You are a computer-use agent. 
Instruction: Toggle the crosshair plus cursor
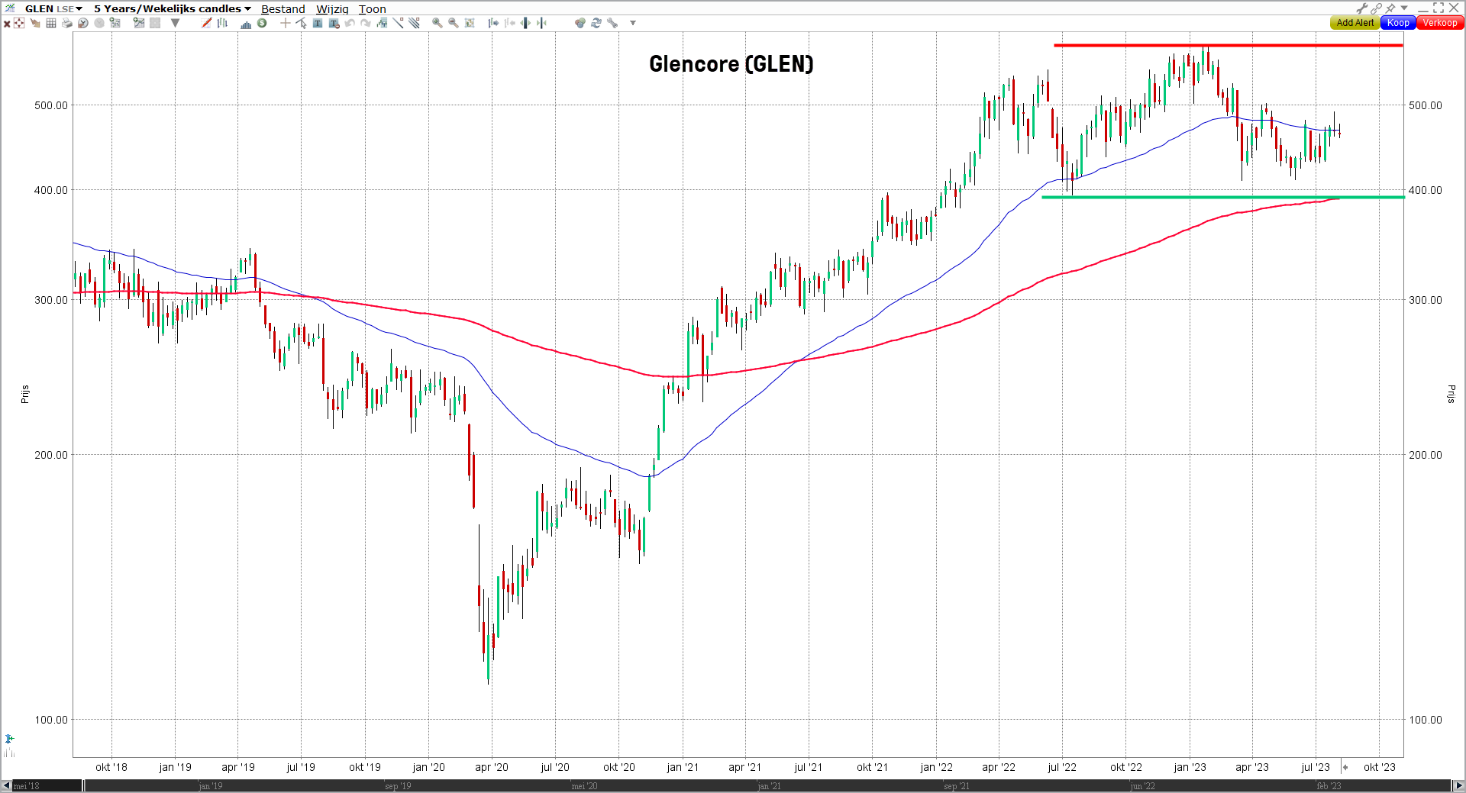285,23
